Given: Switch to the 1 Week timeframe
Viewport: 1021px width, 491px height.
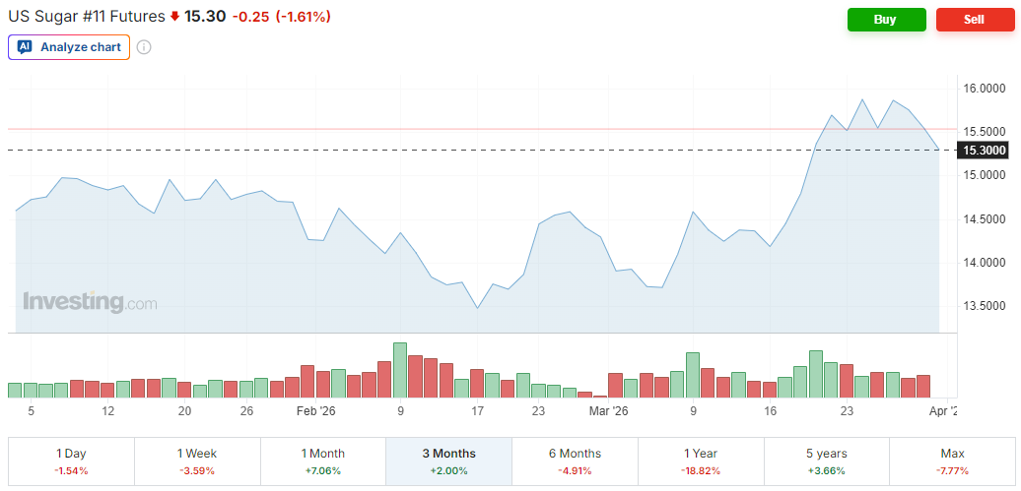Looking at the screenshot, I should tap(197, 460).
